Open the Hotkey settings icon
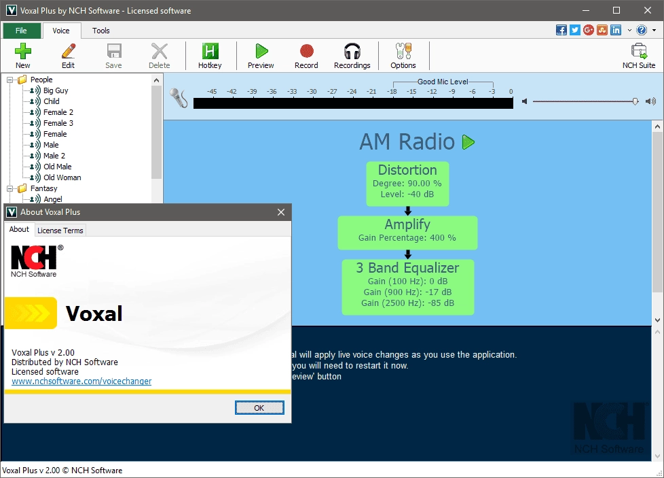664x478 pixels. (210, 51)
